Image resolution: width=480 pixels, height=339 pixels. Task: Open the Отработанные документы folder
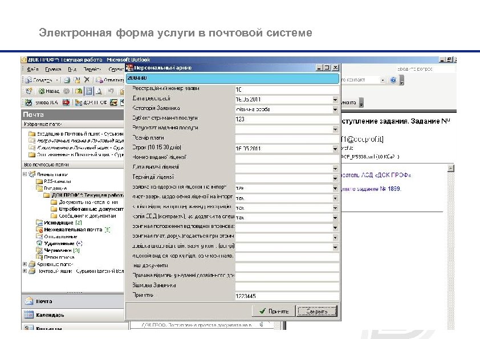coord(91,209)
